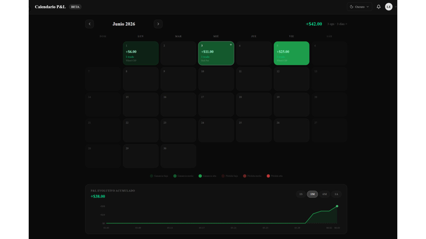The width and height of the screenshot is (426, 239).
Task: Select the day 11 calendar cell
Action: pyautogui.click(x=254, y=79)
